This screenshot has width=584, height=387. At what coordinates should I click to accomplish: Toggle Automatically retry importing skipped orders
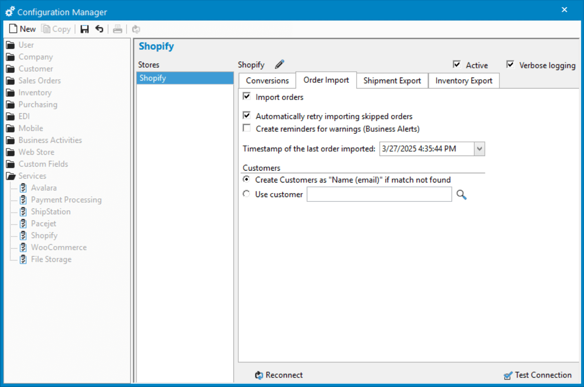pyautogui.click(x=247, y=115)
